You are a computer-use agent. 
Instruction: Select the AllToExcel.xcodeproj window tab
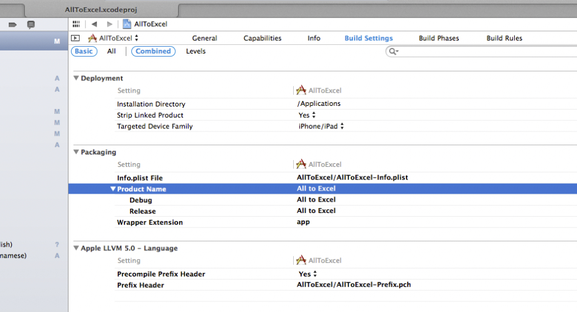coord(101,10)
